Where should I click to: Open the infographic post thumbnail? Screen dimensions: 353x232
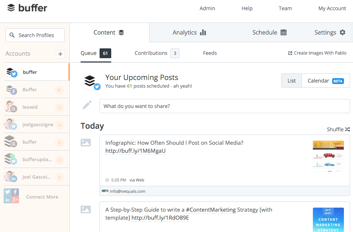click(328, 156)
